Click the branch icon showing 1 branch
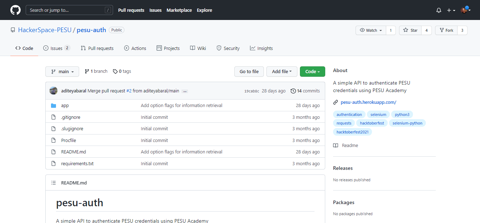The height and width of the screenshot is (223, 480). pos(87,71)
